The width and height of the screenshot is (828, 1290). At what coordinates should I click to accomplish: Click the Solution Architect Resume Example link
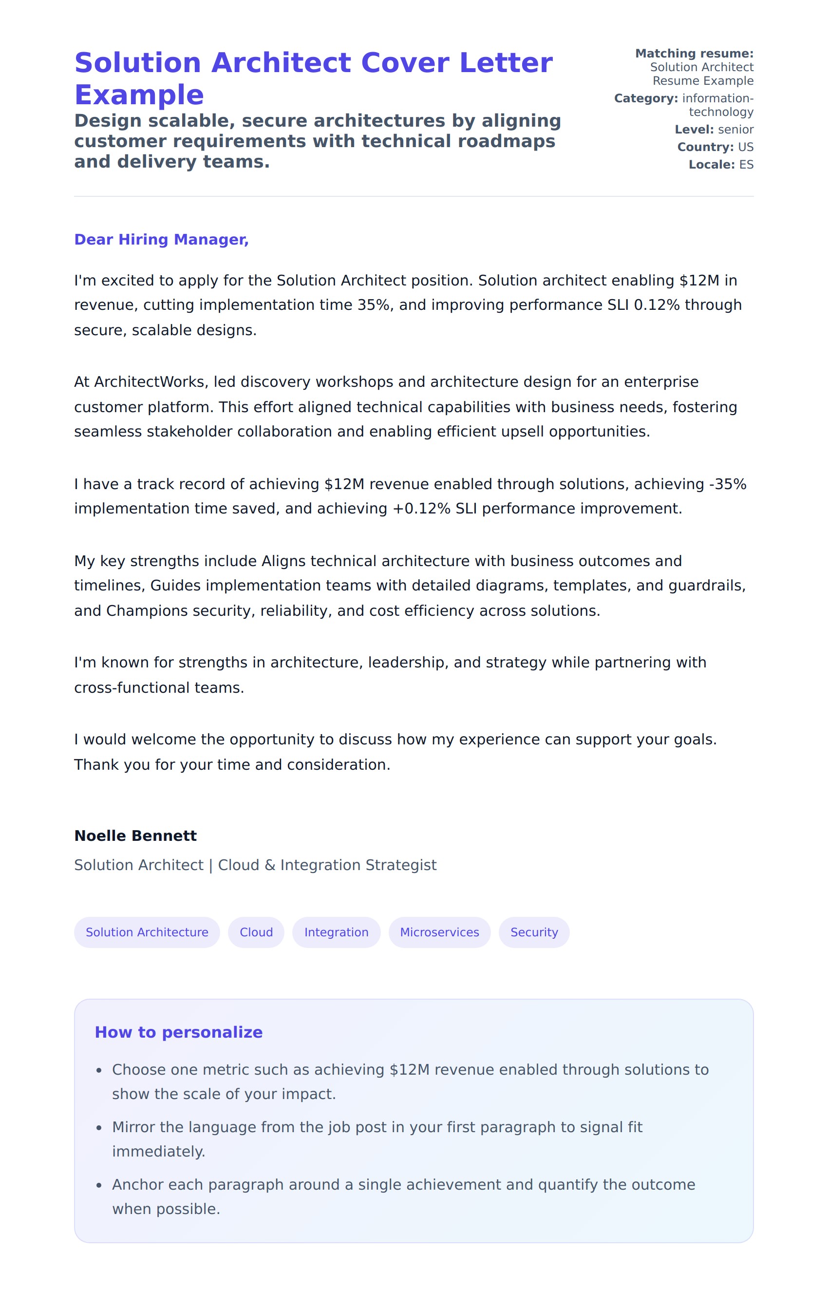tap(702, 74)
